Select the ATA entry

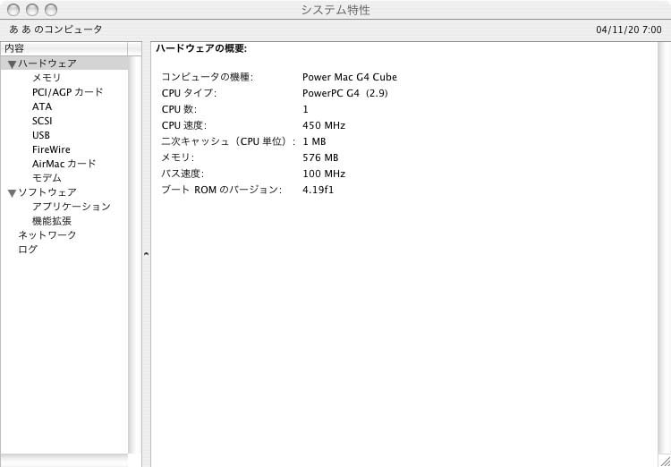tap(42, 106)
